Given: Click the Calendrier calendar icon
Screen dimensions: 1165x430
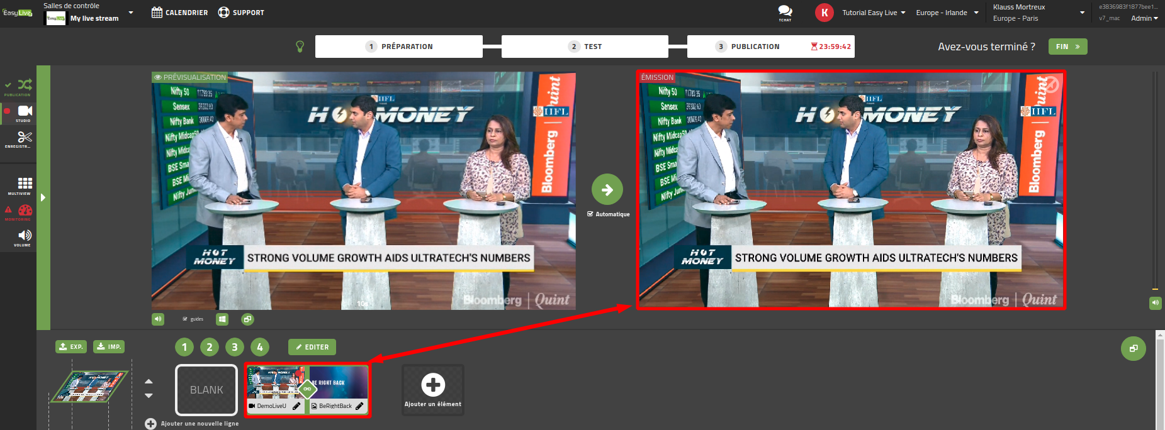Looking at the screenshot, I should pos(157,13).
